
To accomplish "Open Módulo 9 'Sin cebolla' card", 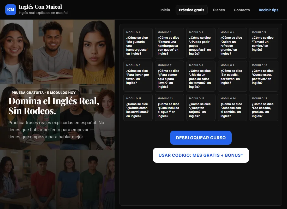I will [232, 76].
